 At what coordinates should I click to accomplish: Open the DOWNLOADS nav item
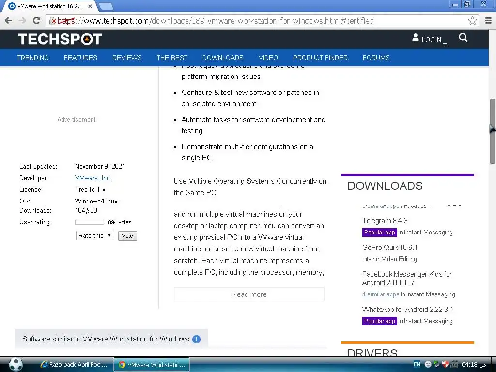pos(223,58)
